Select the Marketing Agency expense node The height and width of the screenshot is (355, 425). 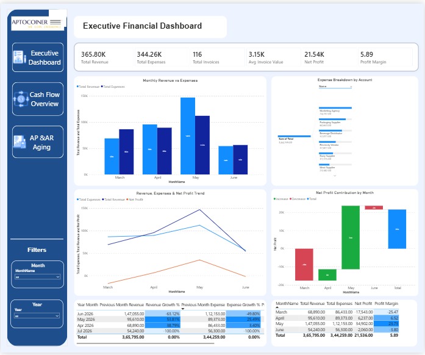tap(335, 110)
